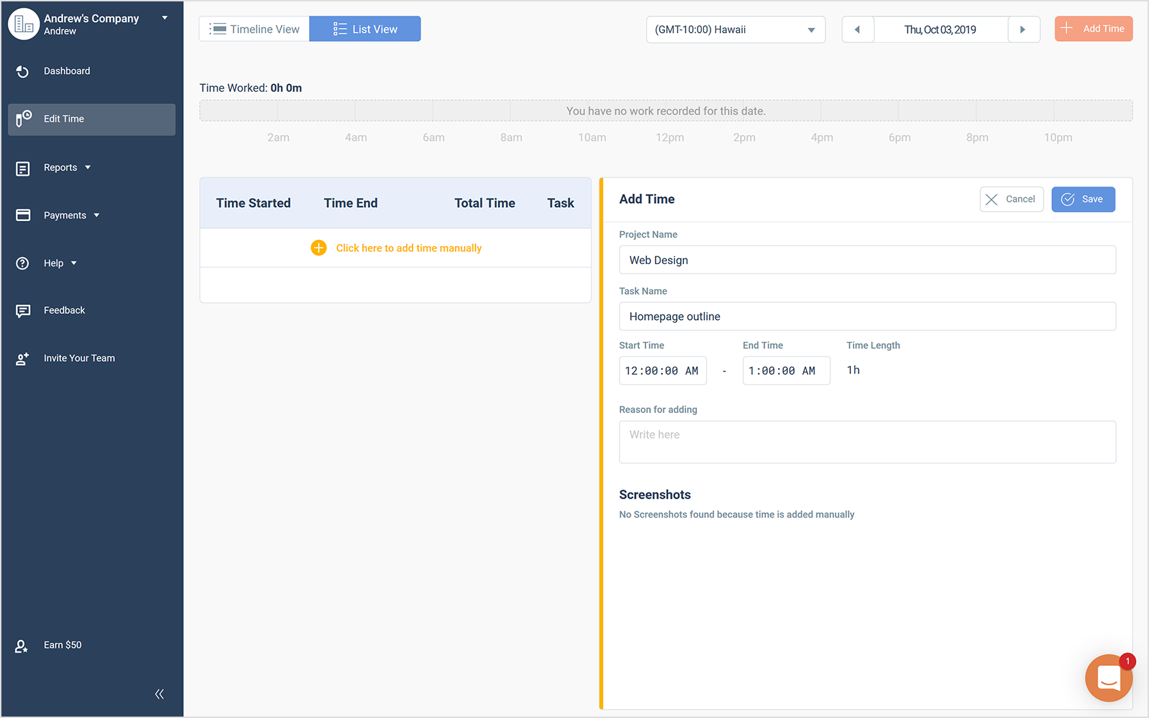Switch to List View
The image size is (1149, 718).
click(x=365, y=29)
